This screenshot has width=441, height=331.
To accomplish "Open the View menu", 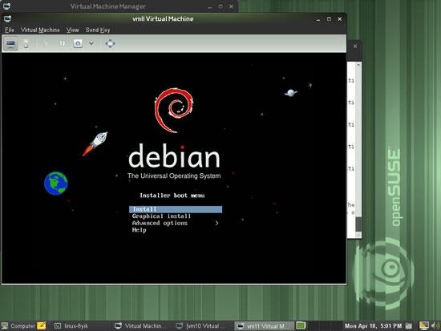I will [72, 30].
